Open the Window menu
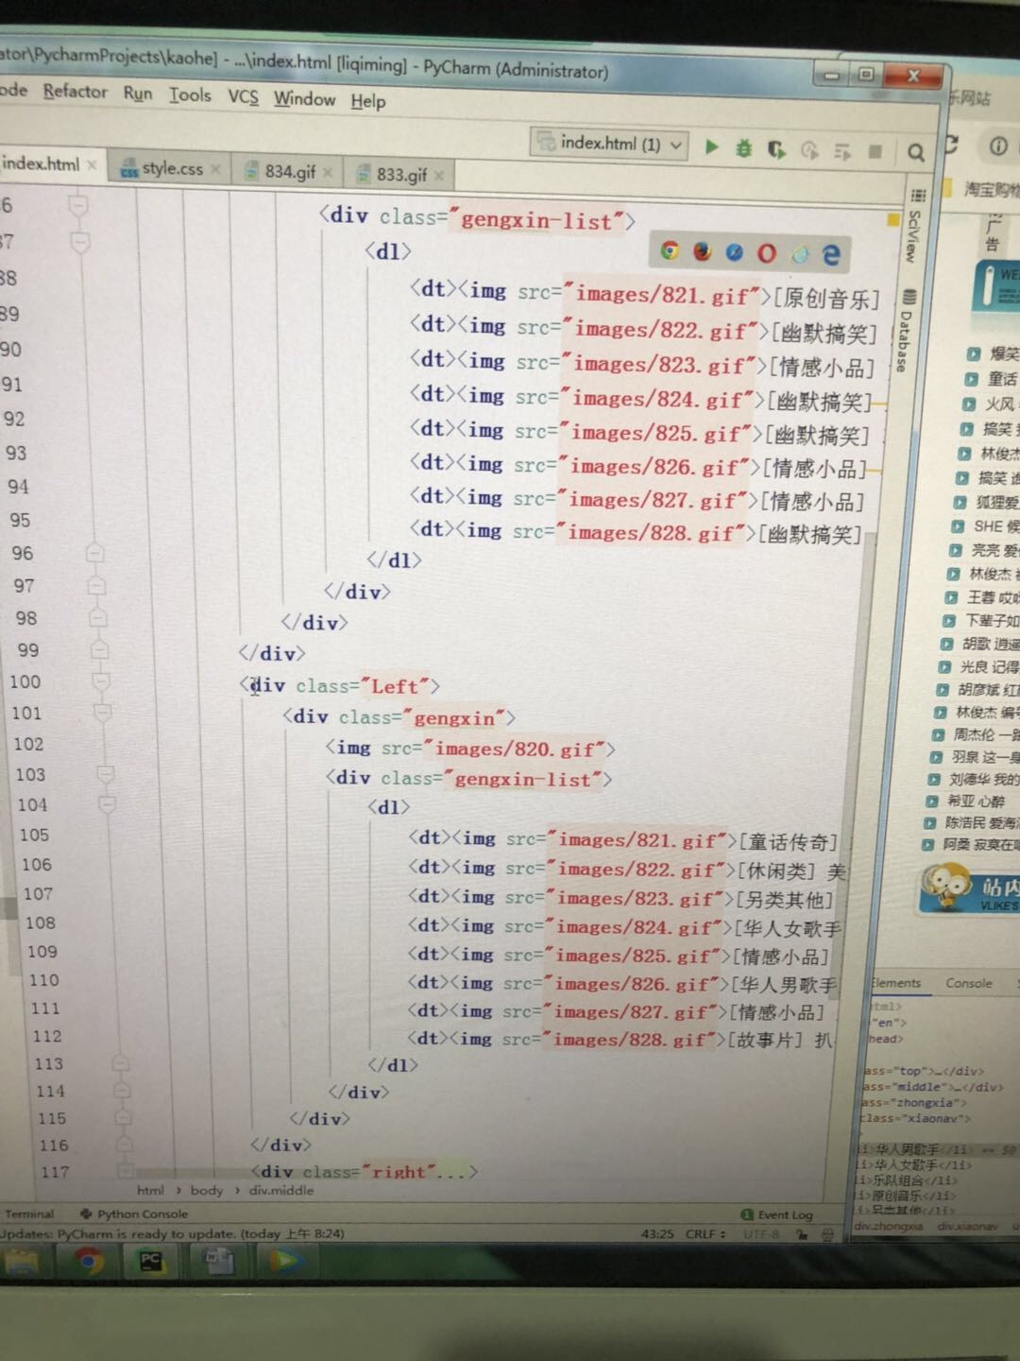Image resolution: width=1020 pixels, height=1361 pixels. tap(304, 99)
